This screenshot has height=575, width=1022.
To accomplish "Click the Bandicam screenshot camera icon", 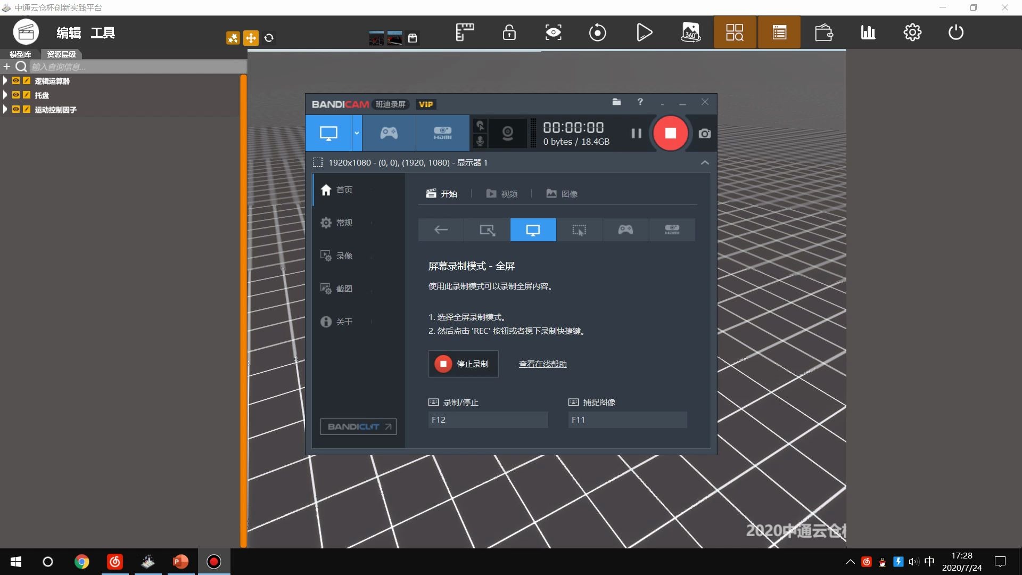I will pyautogui.click(x=704, y=134).
